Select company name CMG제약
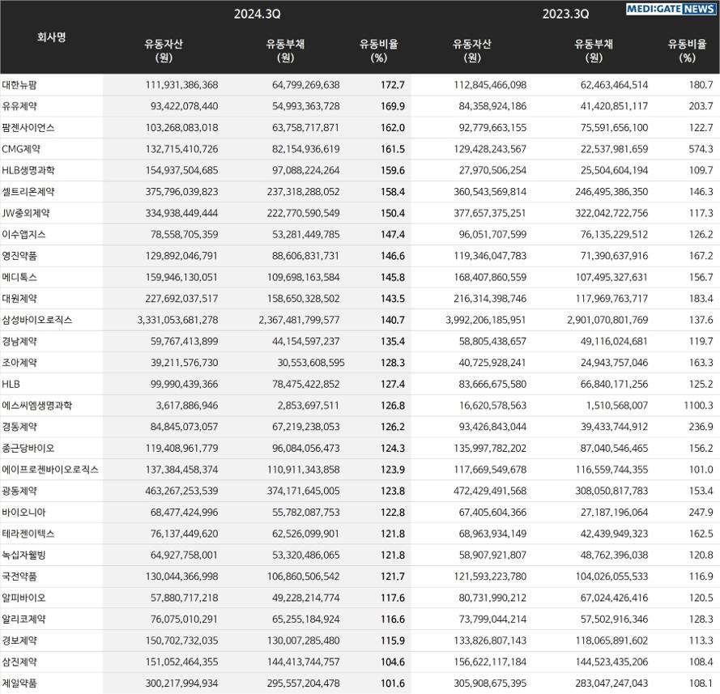 21,149
